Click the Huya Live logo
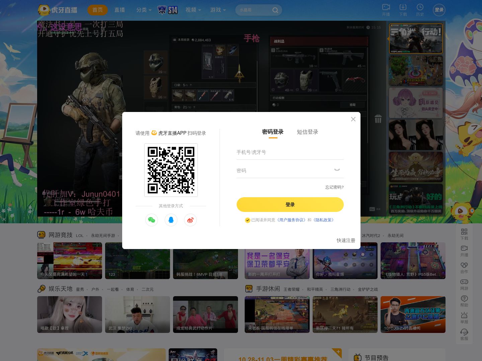 click(x=58, y=10)
